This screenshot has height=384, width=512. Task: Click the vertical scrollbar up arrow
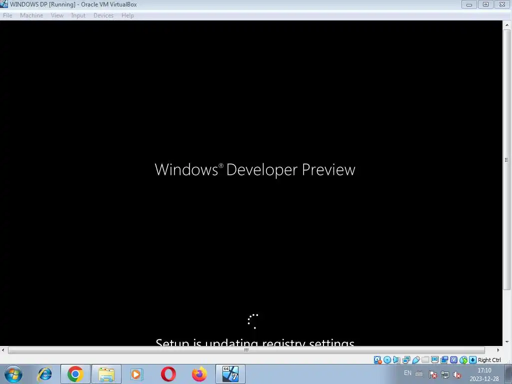[x=507, y=25]
